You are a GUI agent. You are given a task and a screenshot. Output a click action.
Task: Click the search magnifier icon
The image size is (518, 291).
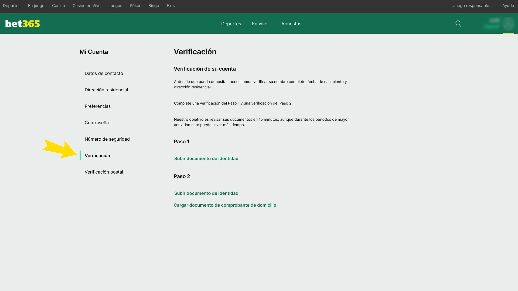(x=458, y=23)
